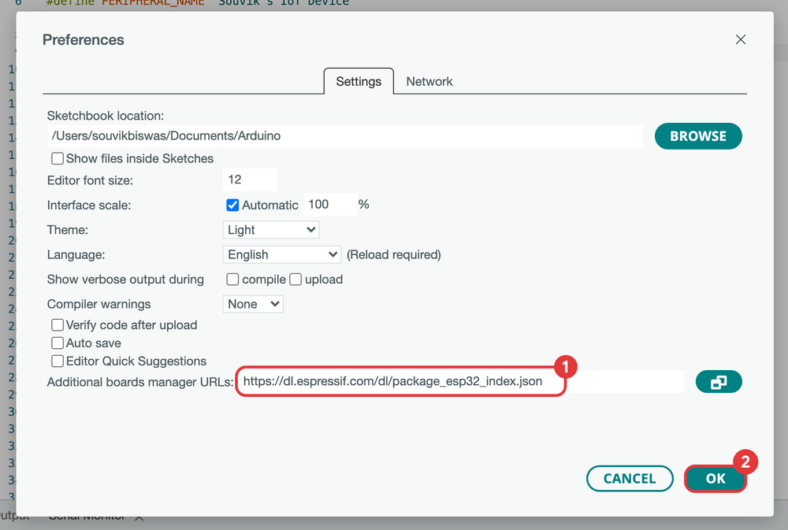
Task: Open the additional URLs editor window
Action: tap(718, 381)
